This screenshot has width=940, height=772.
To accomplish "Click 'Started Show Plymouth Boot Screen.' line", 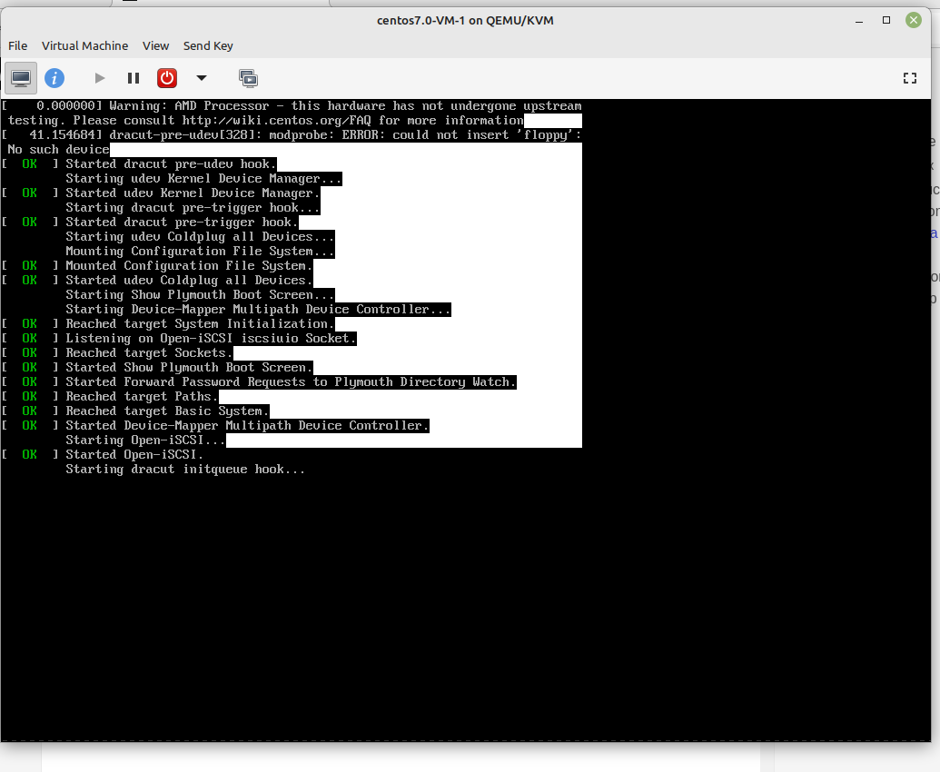I will (x=189, y=368).
